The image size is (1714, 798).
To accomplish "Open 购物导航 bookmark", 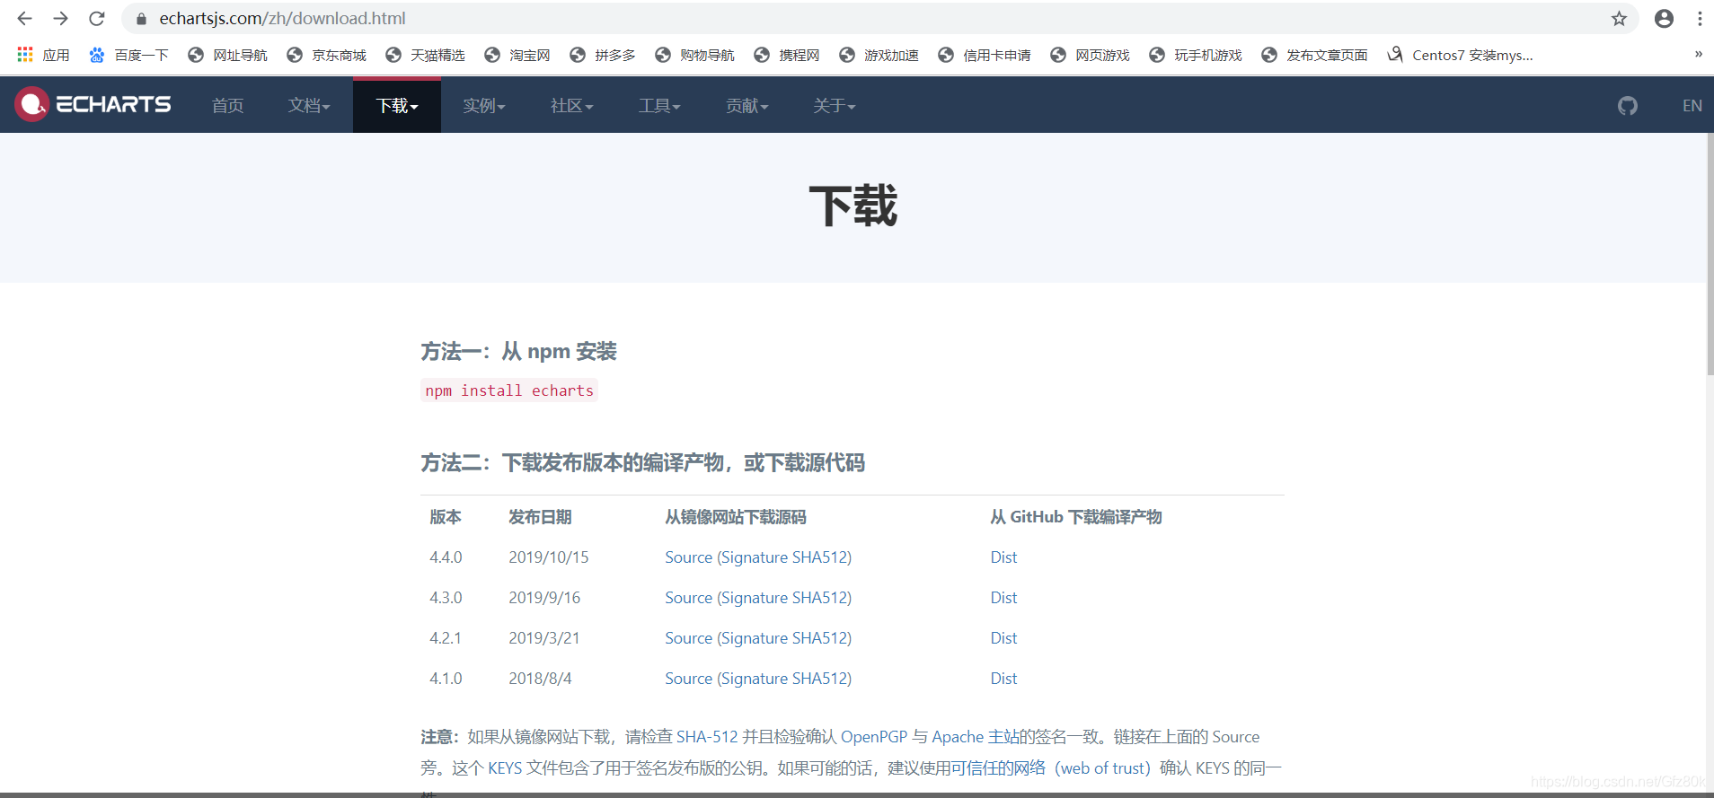I will tap(694, 55).
